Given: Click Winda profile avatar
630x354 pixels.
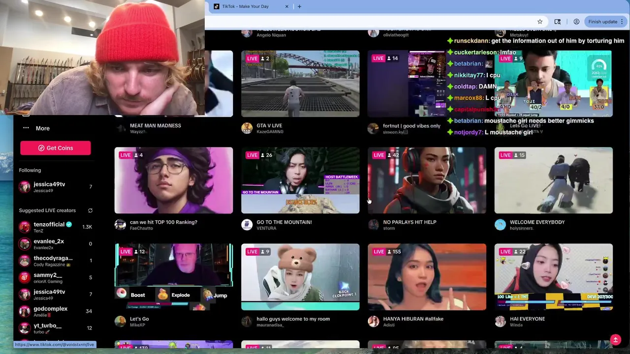Looking at the screenshot, I should coord(500,322).
